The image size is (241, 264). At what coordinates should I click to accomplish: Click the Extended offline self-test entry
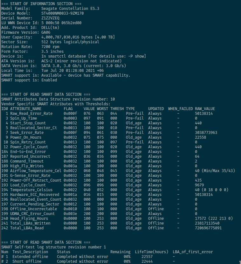pyautogui.click(x=30, y=257)
